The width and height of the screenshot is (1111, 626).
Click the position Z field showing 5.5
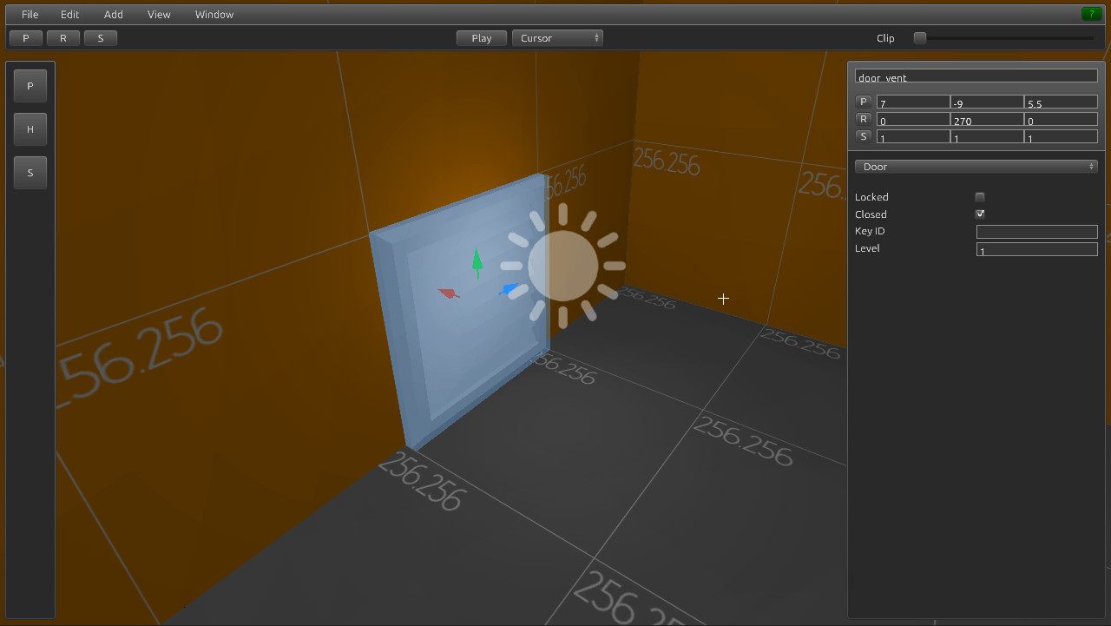tap(1061, 102)
